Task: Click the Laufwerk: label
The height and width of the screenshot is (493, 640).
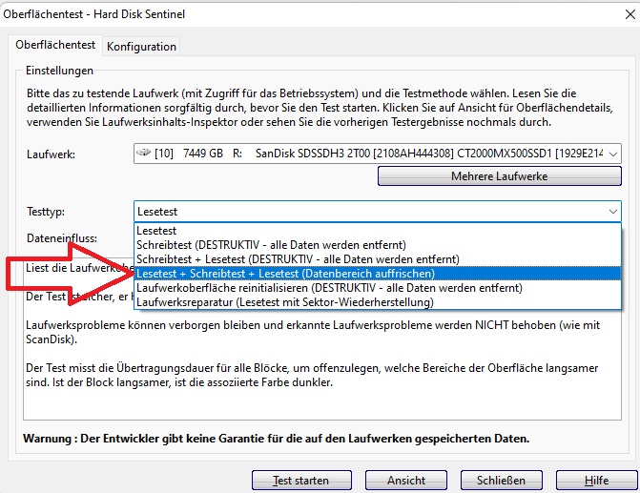Action: pos(51,154)
